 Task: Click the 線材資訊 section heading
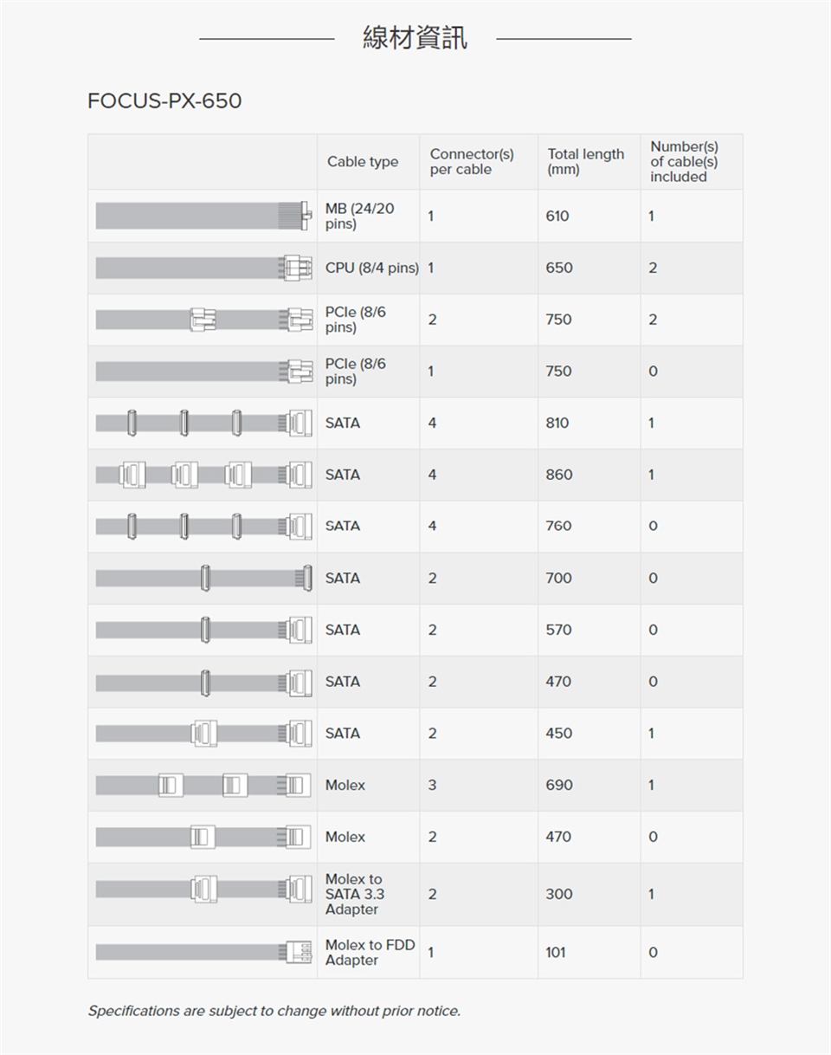[415, 38]
